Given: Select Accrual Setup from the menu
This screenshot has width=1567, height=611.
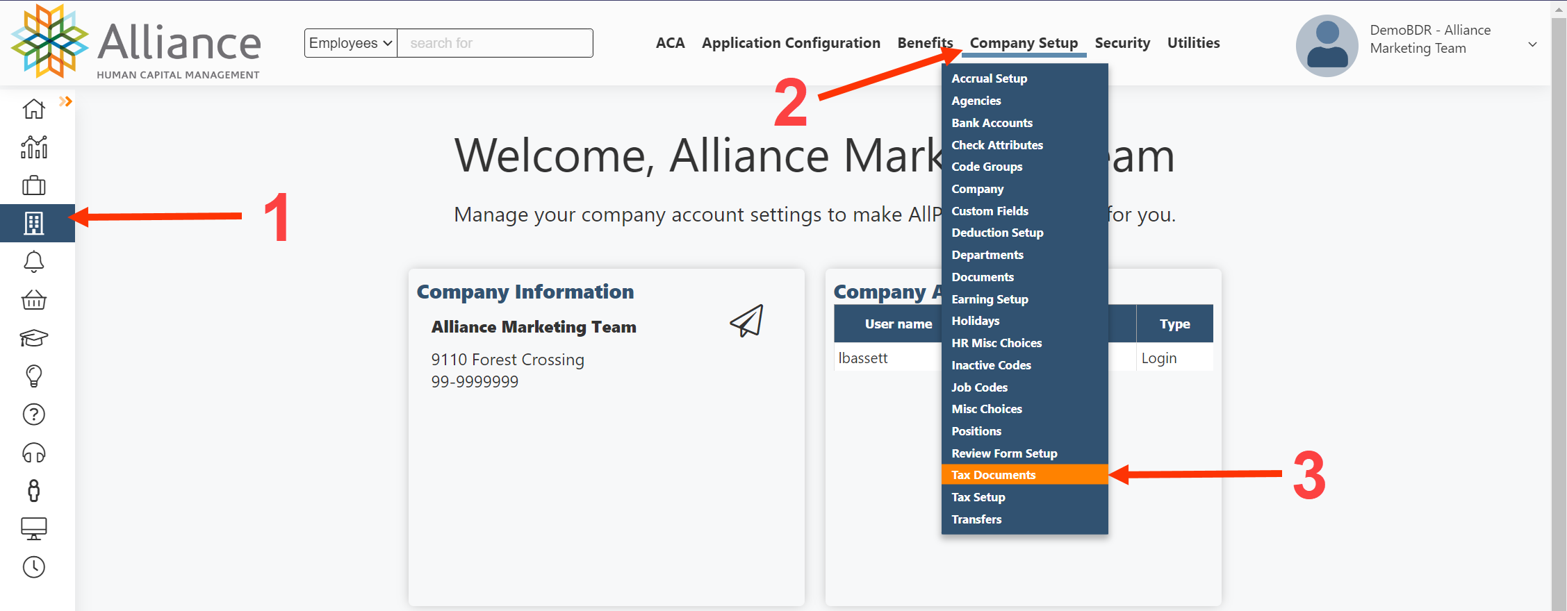Looking at the screenshot, I should click(x=1024, y=78).
